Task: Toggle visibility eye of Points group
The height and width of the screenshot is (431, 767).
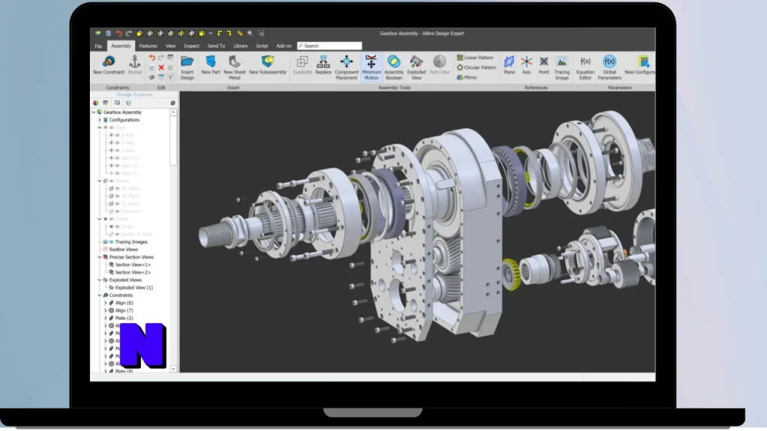Action: tap(112, 219)
